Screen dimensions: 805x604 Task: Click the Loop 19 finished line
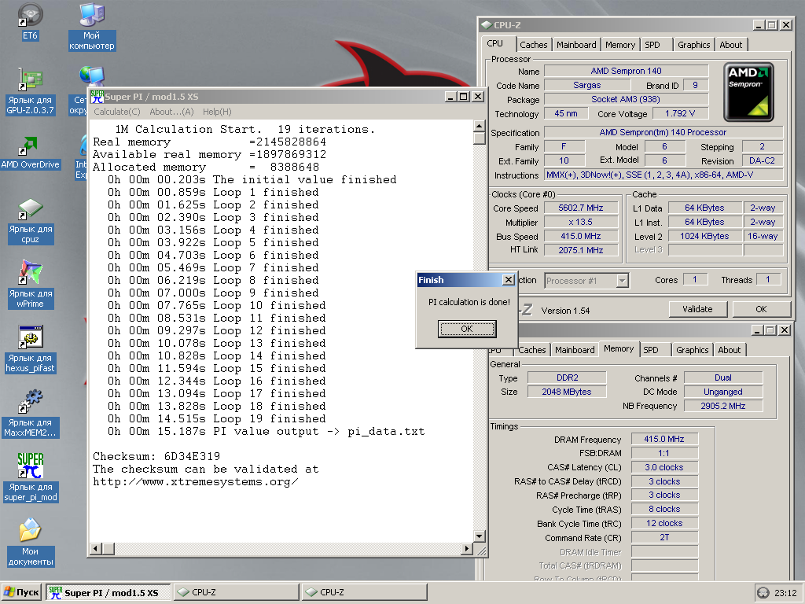tap(217, 418)
